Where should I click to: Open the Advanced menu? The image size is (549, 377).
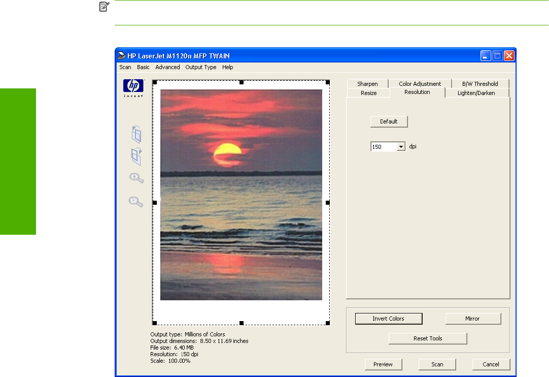click(x=167, y=67)
